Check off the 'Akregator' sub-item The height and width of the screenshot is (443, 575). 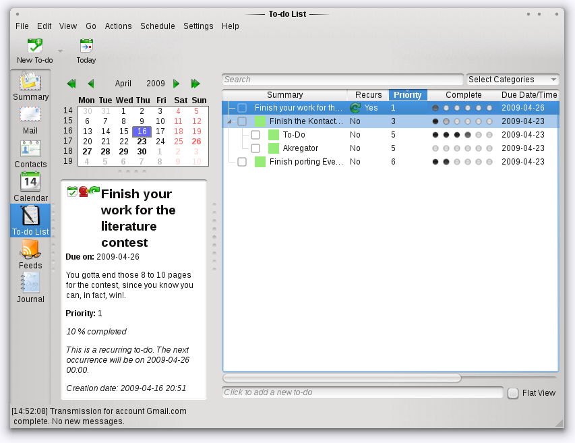(255, 148)
